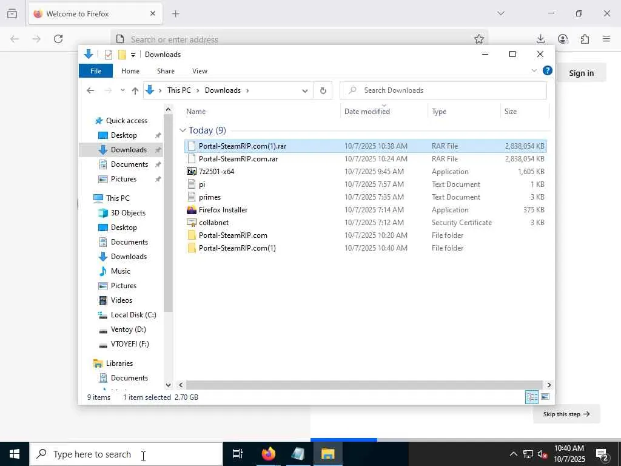This screenshot has width=621, height=466.
Task: Click Explorer Properties quick access toolbar icon
Action: pyautogui.click(x=109, y=55)
